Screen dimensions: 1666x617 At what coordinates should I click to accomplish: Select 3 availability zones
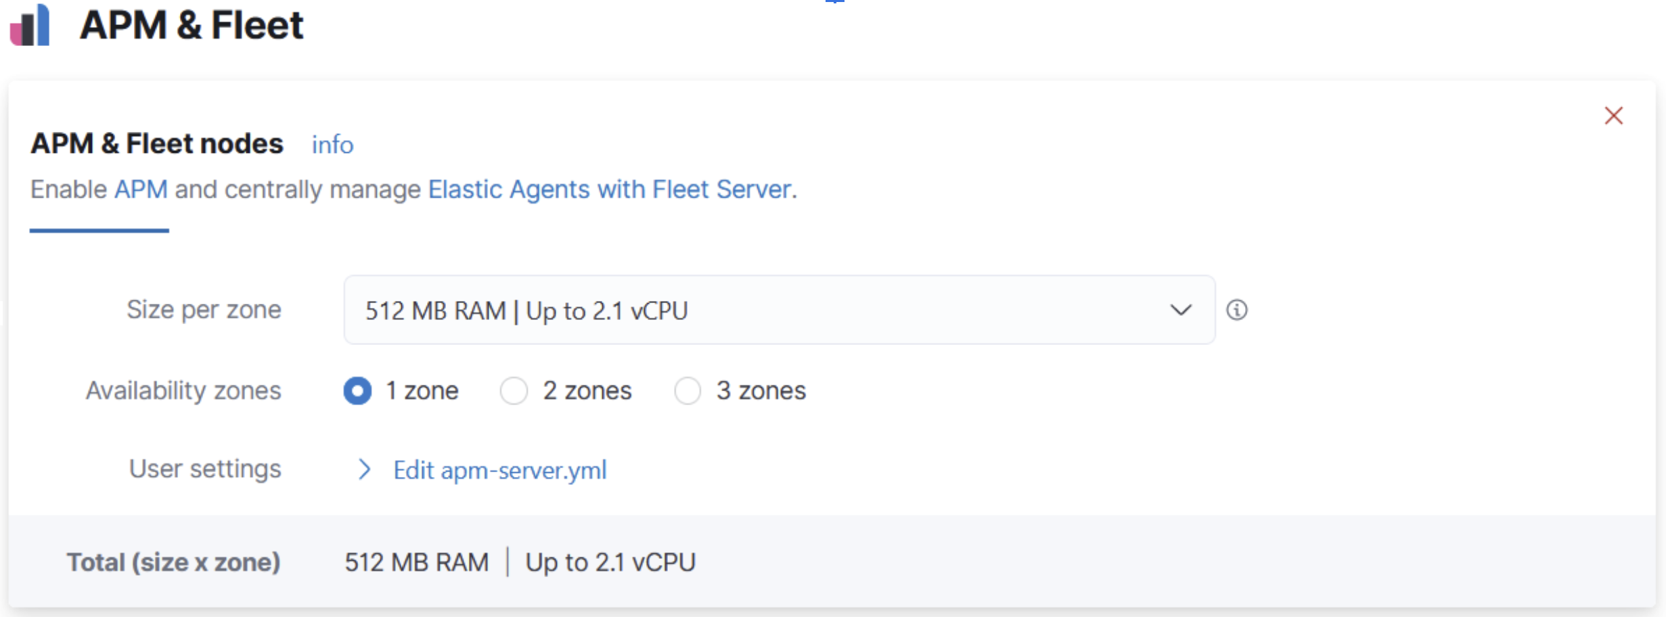[x=688, y=390]
